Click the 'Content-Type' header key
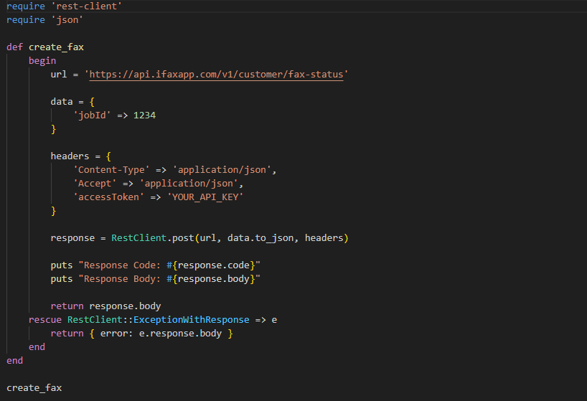This screenshot has height=401, width=587. 111,170
